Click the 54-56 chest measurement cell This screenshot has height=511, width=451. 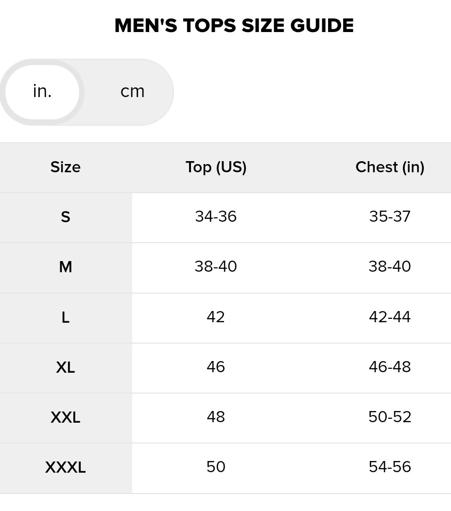(390, 467)
